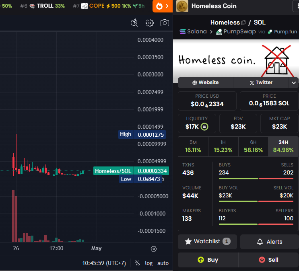Expand more social links chevron
This screenshot has width=299, height=271.
294,83
